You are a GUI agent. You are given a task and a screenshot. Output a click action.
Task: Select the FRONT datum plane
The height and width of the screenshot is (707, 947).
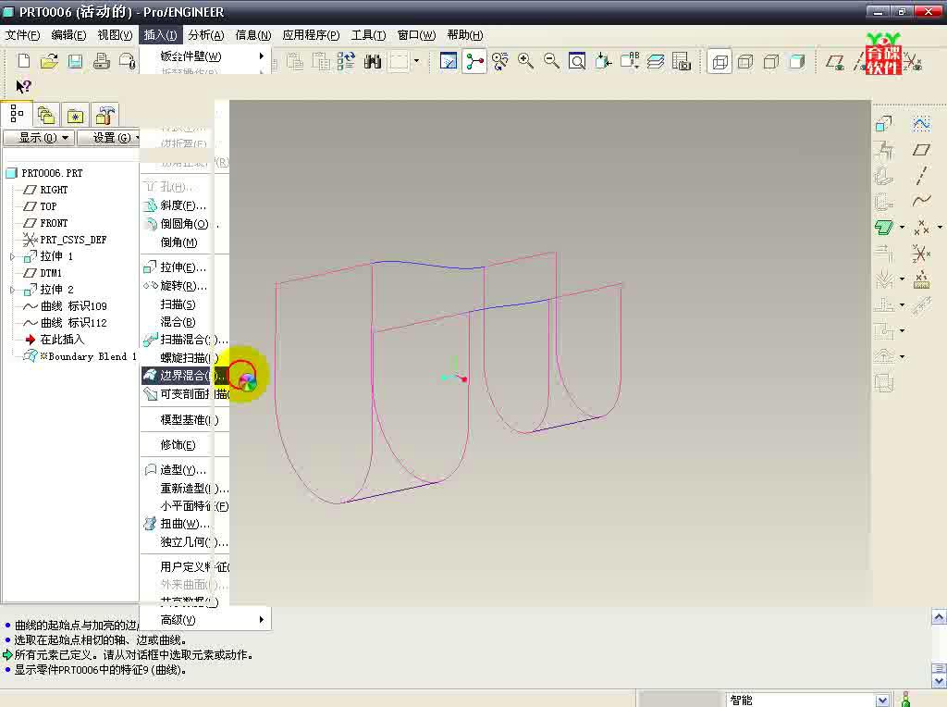54,223
